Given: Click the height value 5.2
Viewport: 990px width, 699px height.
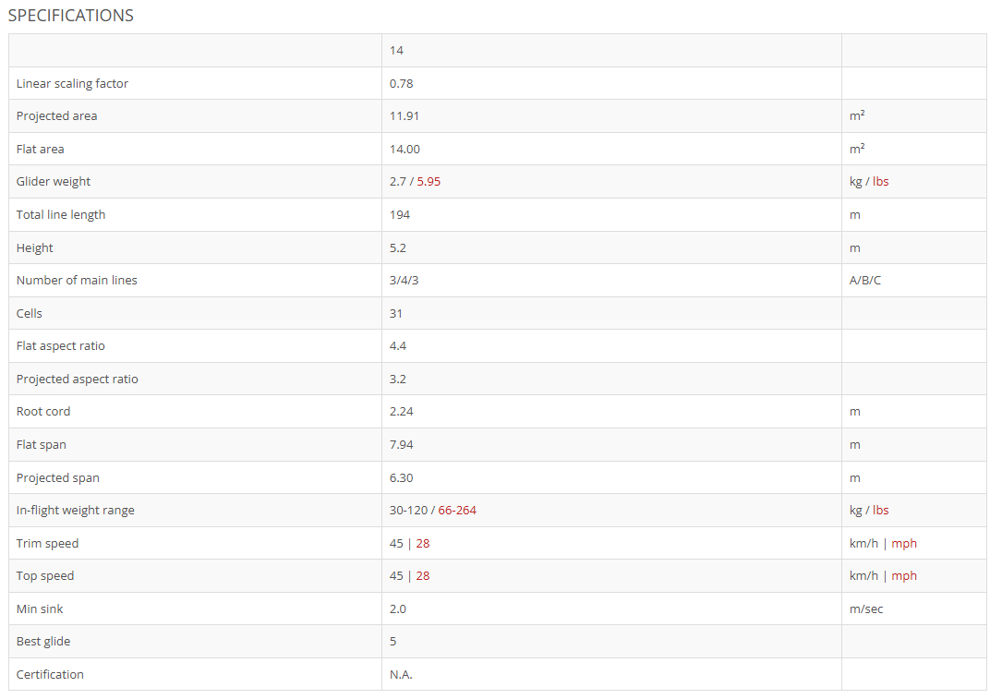Looking at the screenshot, I should 398,248.
